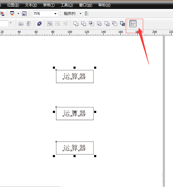Open the Application Launcher dropdown arrow
173x187 pixels.
click(x=18, y=14)
